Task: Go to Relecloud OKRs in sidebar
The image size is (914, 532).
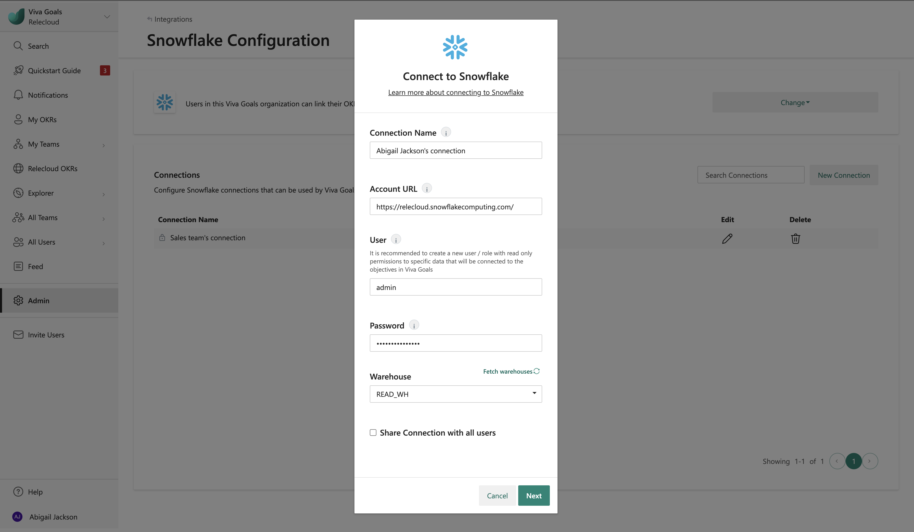Action: point(53,169)
